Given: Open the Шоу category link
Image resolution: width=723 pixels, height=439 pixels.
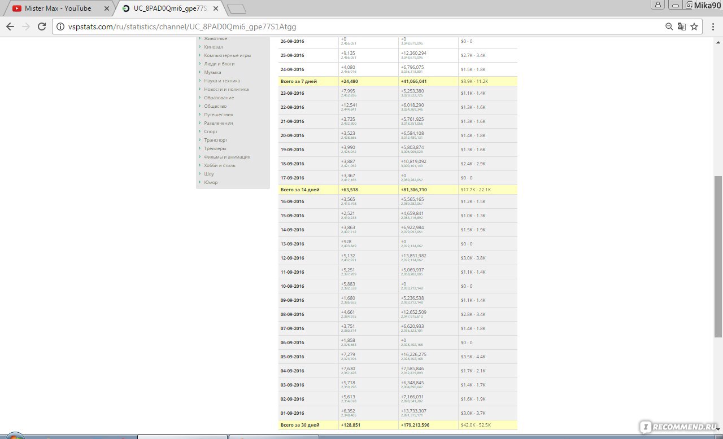Looking at the screenshot, I should [209, 174].
